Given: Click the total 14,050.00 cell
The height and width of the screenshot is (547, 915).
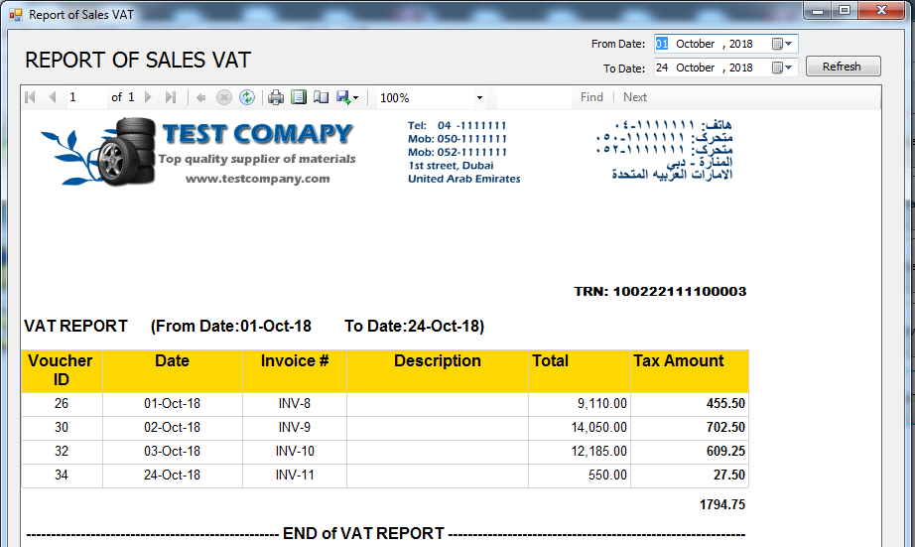Looking at the screenshot, I should 580,427.
